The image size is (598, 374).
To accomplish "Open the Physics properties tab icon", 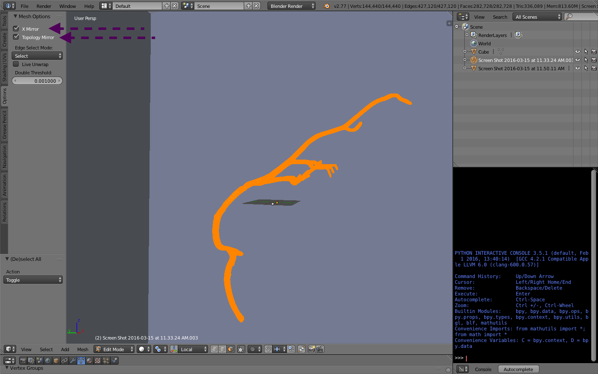I will coord(115,361).
